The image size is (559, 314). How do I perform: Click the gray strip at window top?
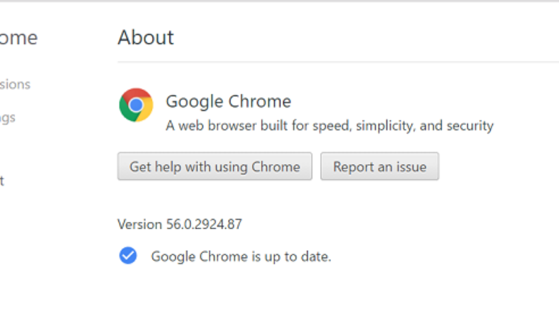279,1
